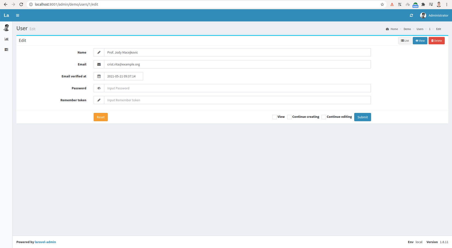Image resolution: width=452 pixels, height=248 pixels.
Task: Check the Continue editing checkbox
Action: (324, 117)
